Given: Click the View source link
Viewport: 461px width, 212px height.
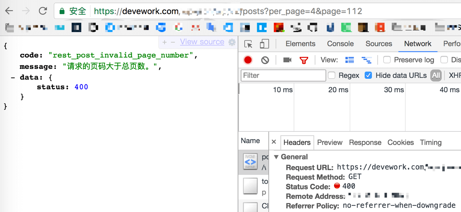Looking at the screenshot, I should (202, 42).
